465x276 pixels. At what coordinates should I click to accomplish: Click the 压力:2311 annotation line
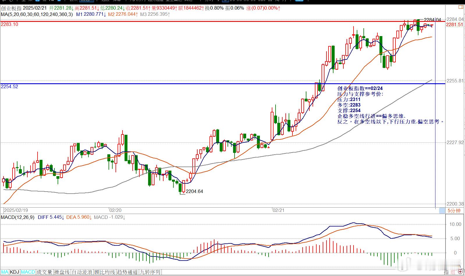349,99
